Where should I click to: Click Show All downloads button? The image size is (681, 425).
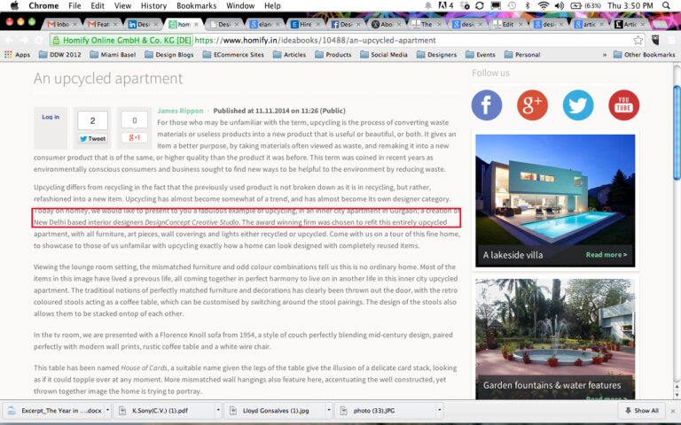coord(641,410)
